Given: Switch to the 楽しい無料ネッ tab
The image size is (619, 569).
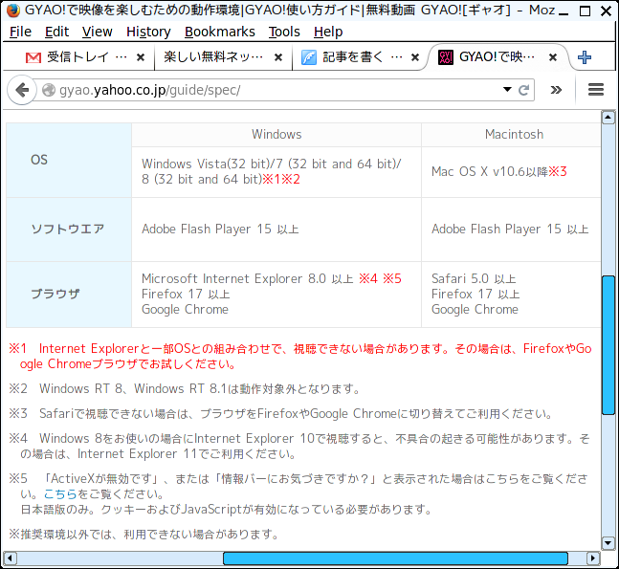Looking at the screenshot, I should coord(223,57).
